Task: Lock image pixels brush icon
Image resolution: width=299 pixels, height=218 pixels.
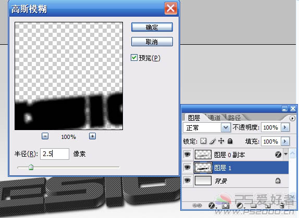Action: 213,141
